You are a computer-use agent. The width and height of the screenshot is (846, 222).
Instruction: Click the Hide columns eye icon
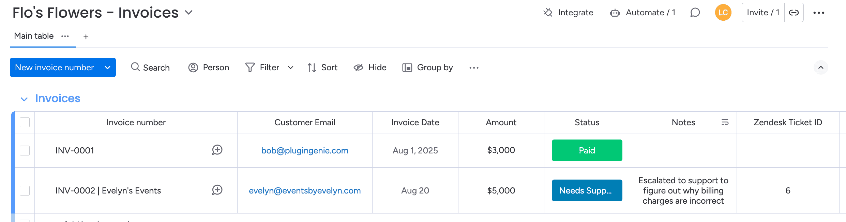click(x=358, y=68)
